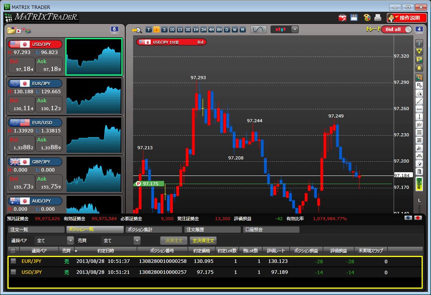Click the EUR/JPY Bid price 130.114
Image resolution: width=431 pixels, height=295 pixels.
pos(22,105)
